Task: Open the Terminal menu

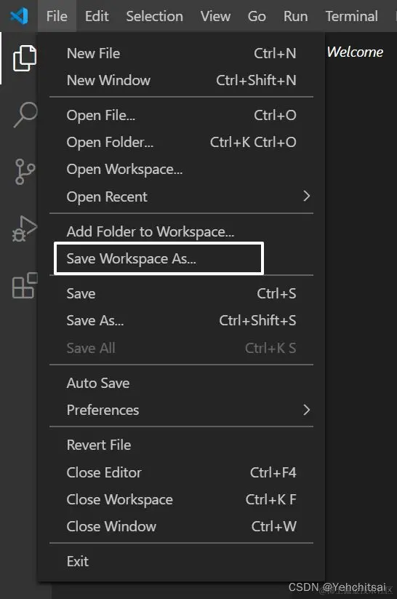Action: tap(351, 16)
